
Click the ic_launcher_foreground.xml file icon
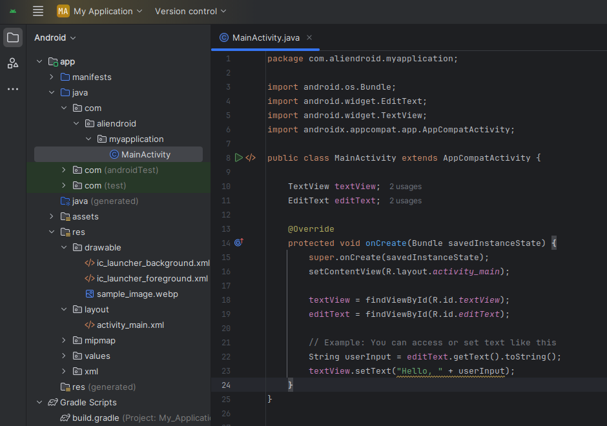(89, 279)
